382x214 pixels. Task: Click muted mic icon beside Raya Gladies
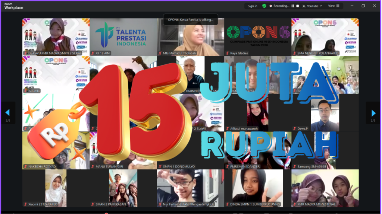[x=227, y=53]
